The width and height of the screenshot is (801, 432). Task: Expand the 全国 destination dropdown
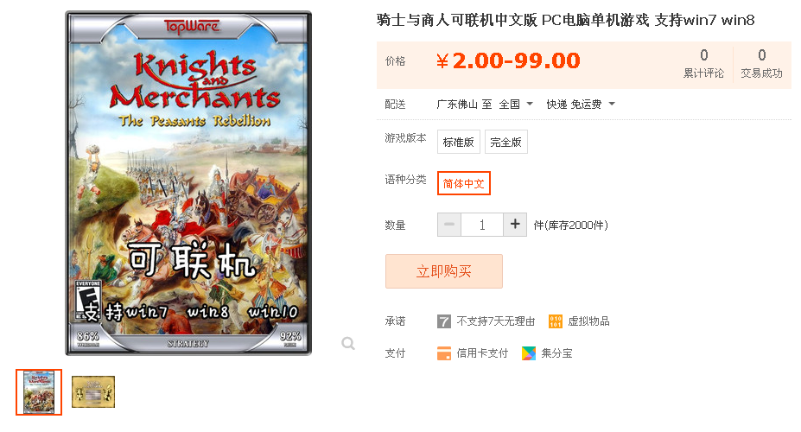coord(516,105)
